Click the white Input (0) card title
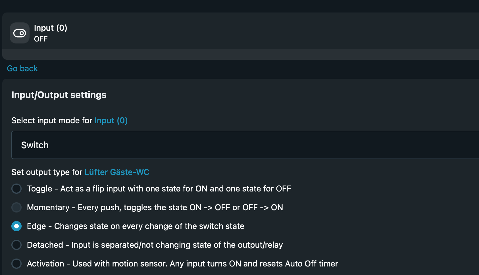 pyautogui.click(x=51, y=28)
